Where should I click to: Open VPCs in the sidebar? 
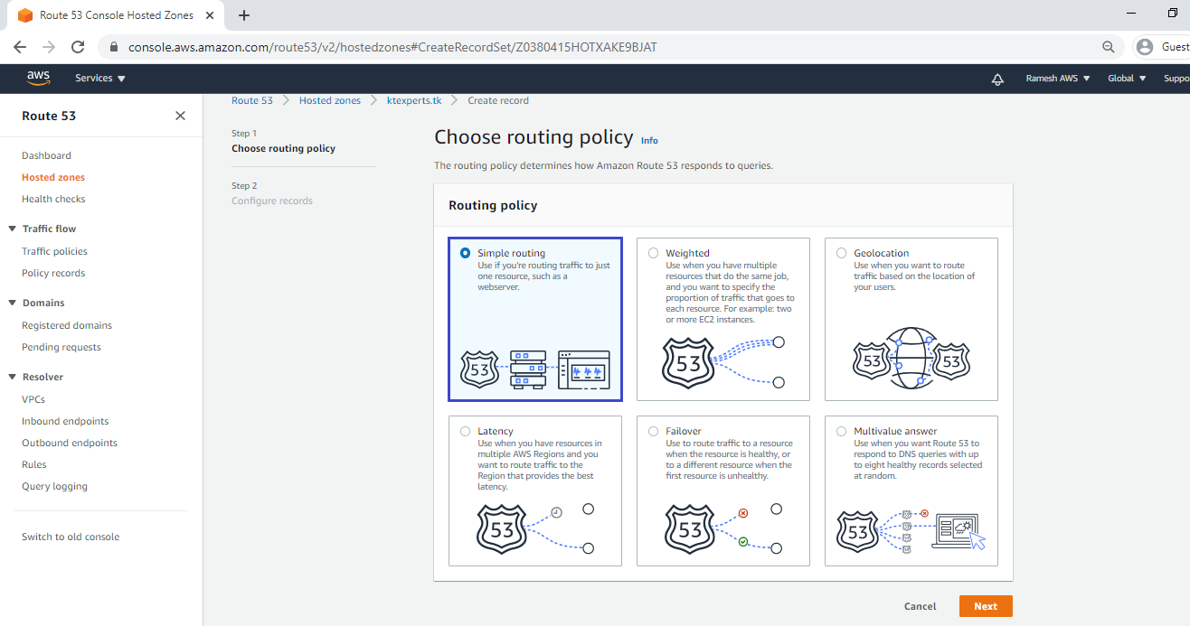click(33, 399)
